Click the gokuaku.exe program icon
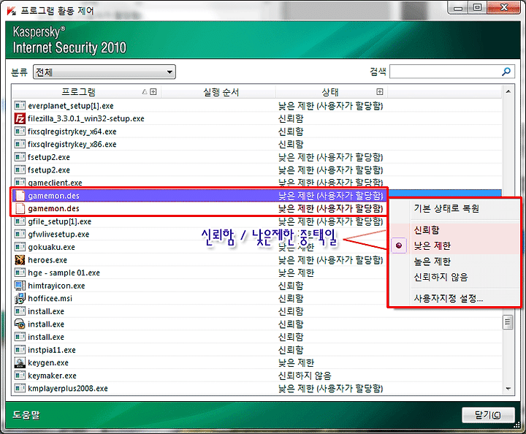Viewport: 526px width, 434px height. [20, 247]
